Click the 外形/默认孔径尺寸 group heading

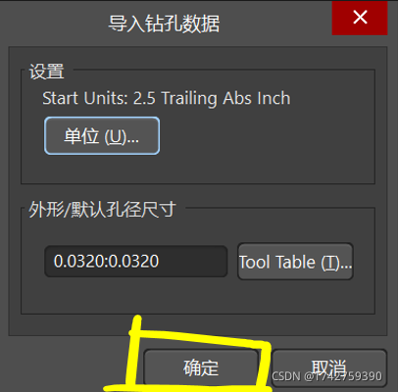tap(102, 209)
